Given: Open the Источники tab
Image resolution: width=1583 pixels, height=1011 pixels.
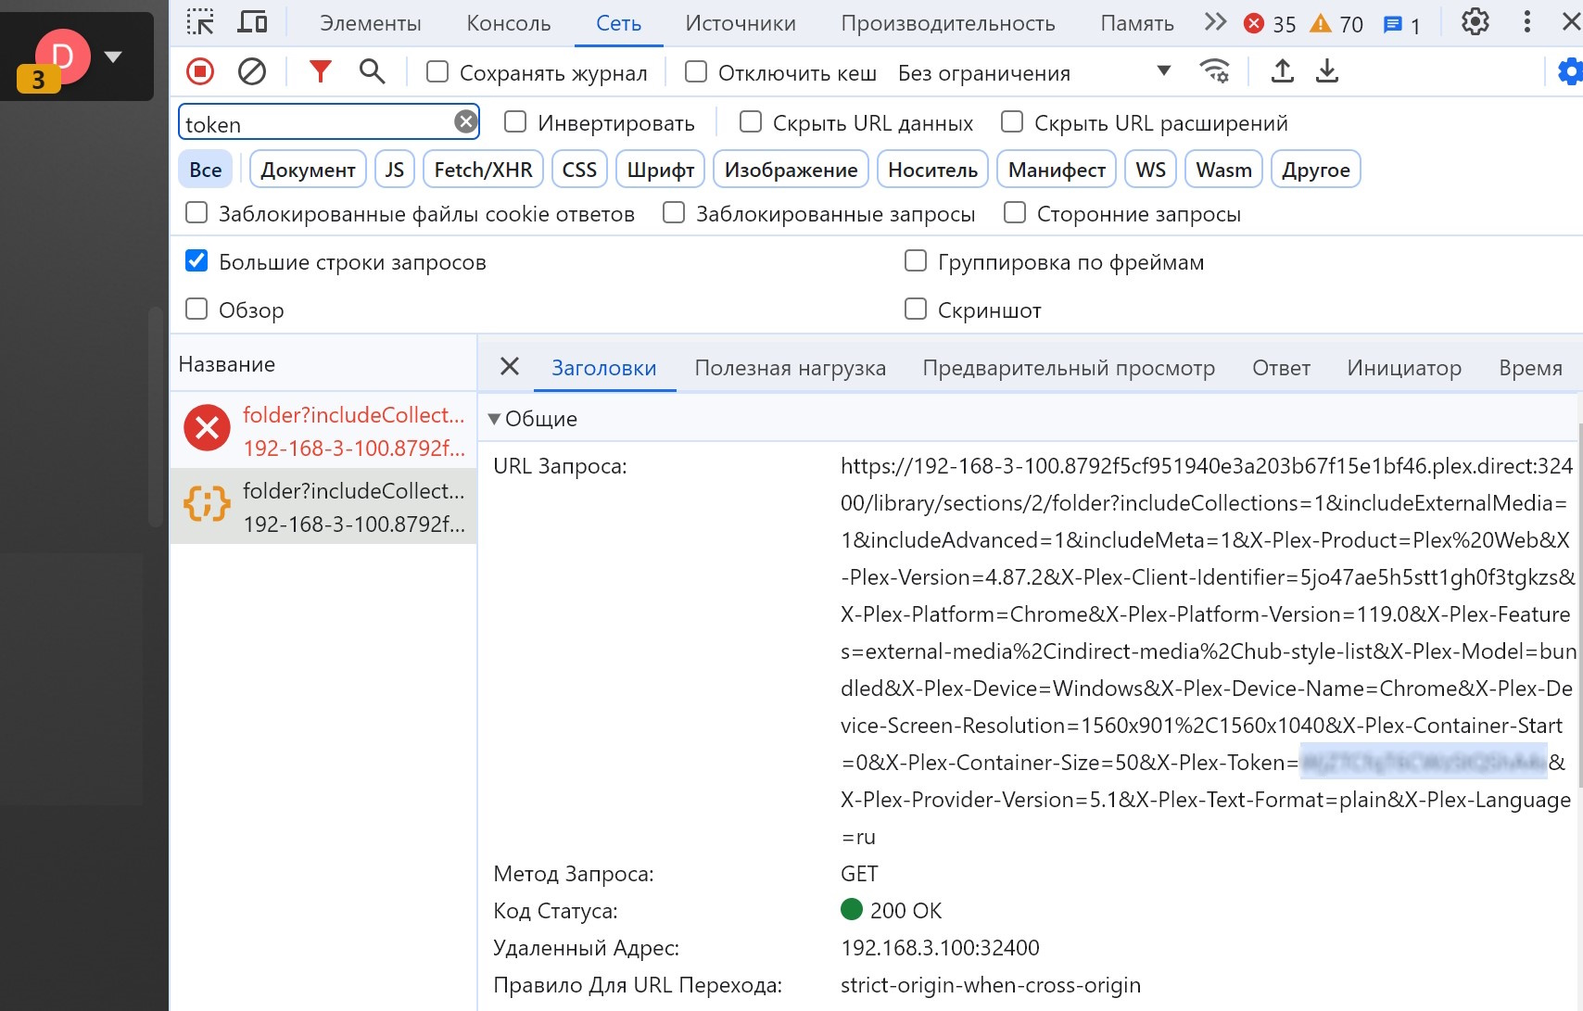Looking at the screenshot, I should coord(741,23).
